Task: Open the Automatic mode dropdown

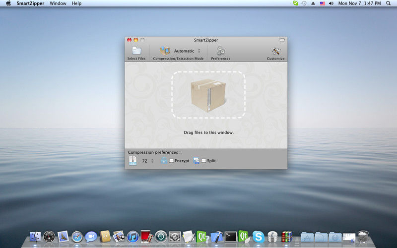Action: coord(187,51)
